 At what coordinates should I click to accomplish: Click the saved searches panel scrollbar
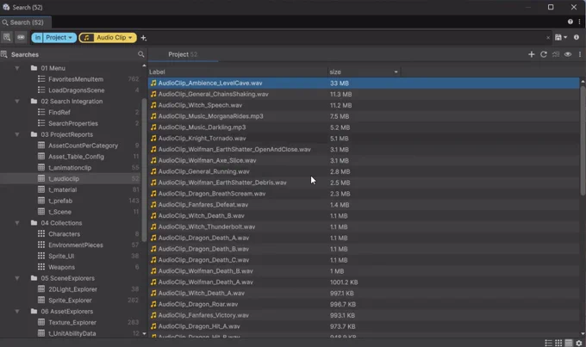pos(144,171)
